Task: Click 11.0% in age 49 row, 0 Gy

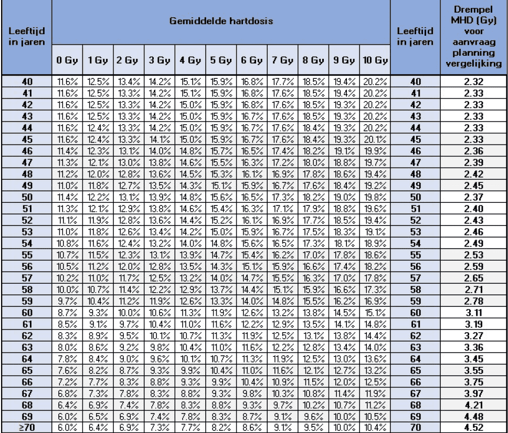Action: 67,186
